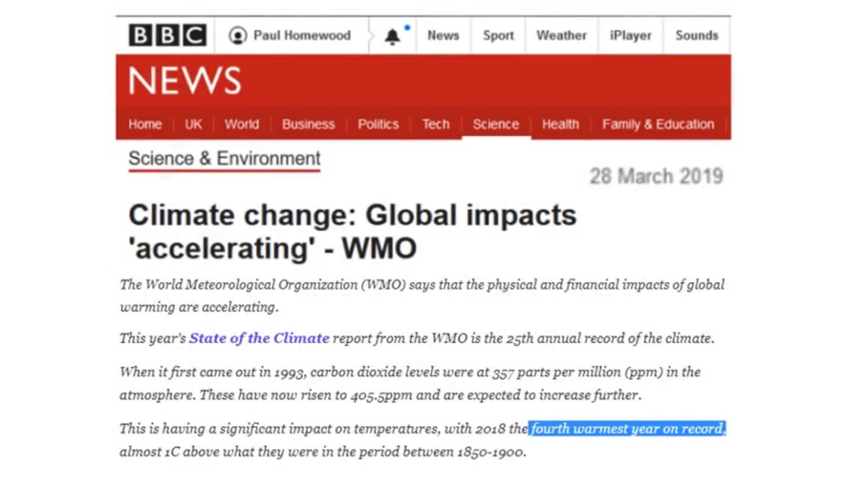Select the Science news tab
The height and width of the screenshot is (478, 847).
(495, 124)
